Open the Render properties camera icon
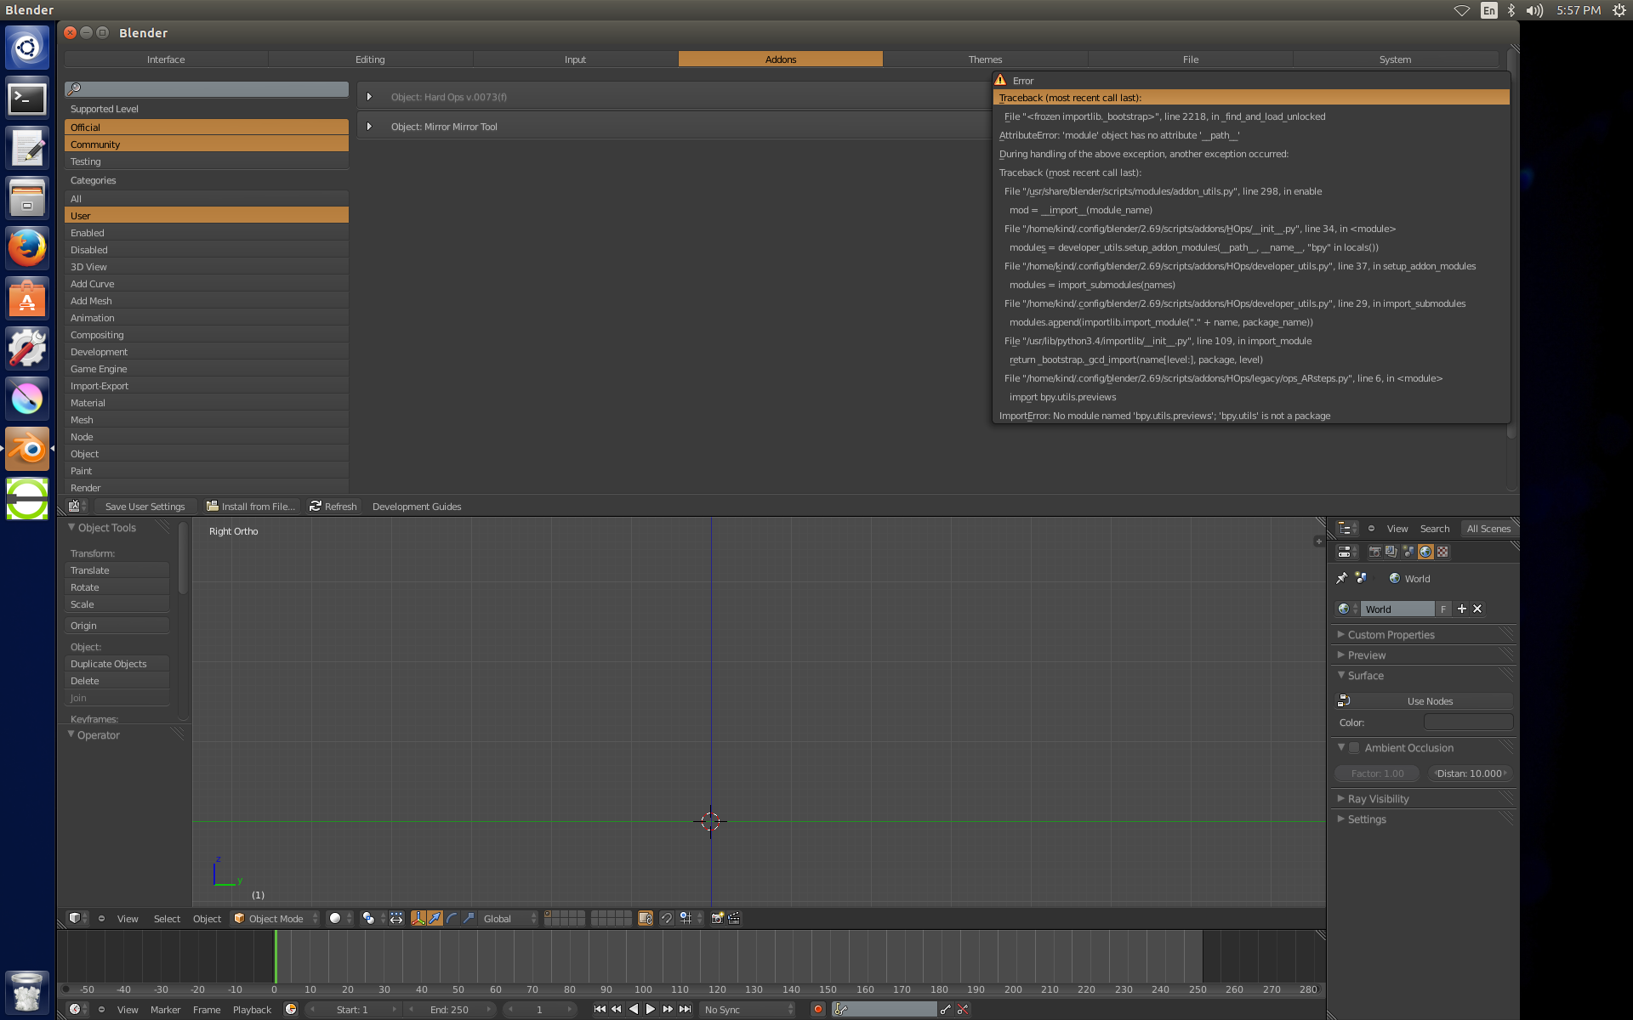1633x1020 pixels. [x=1374, y=552]
